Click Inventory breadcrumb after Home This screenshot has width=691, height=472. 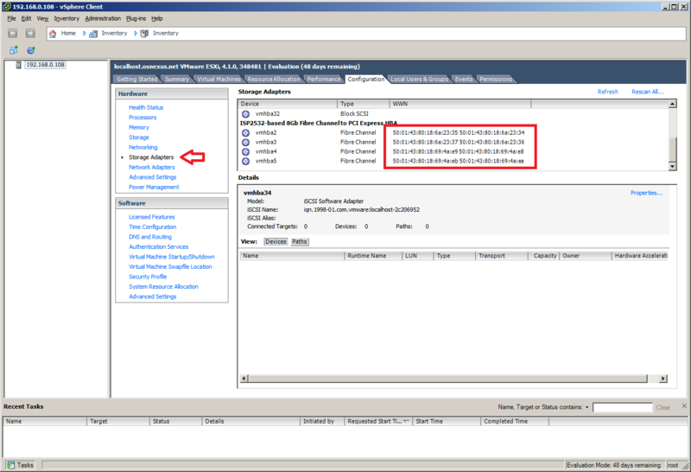[x=114, y=33]
